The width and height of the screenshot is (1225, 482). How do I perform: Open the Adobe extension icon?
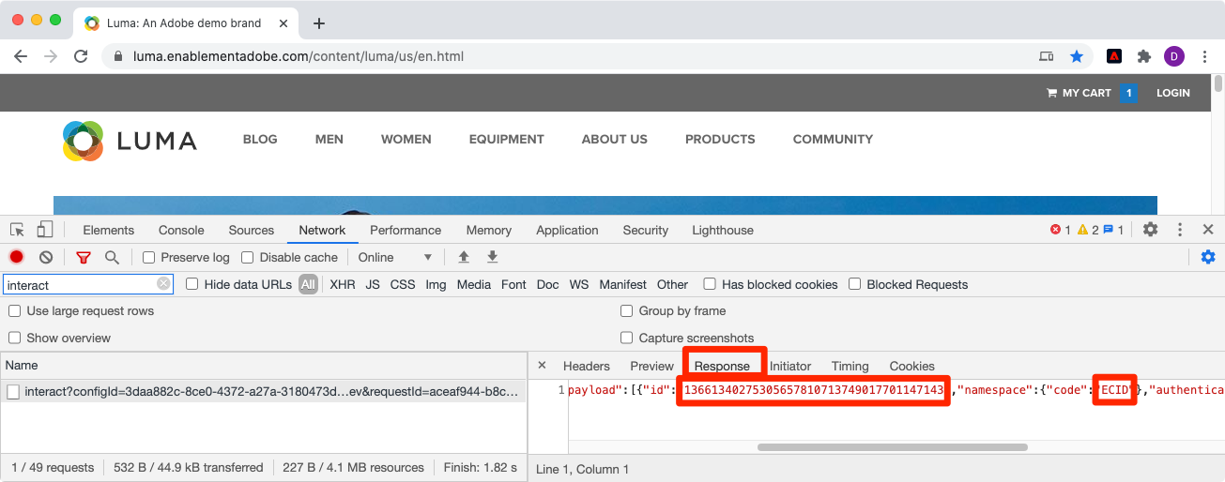click(1114, 56)
